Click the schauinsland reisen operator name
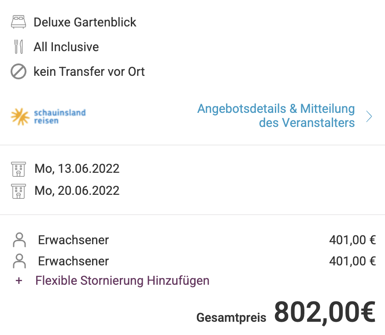Screen dimensions: 385x335 59,117
